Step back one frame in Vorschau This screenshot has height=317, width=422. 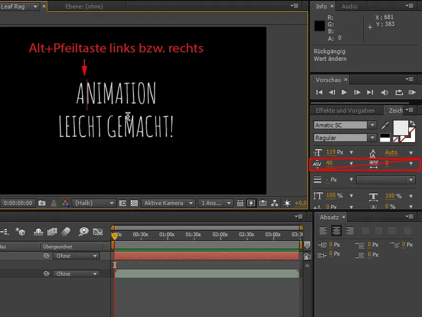click(332, 92)
